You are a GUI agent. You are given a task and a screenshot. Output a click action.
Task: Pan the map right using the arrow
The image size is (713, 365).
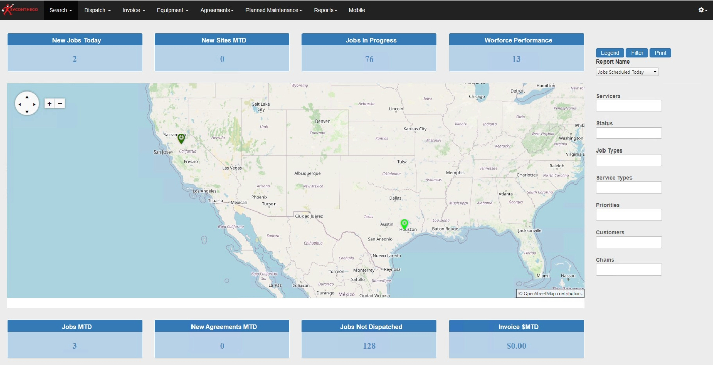[34, 104]
